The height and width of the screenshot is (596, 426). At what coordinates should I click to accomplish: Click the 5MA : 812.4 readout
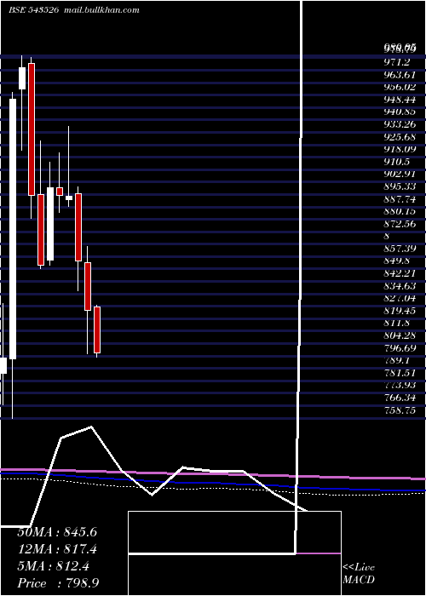[53, 566]
